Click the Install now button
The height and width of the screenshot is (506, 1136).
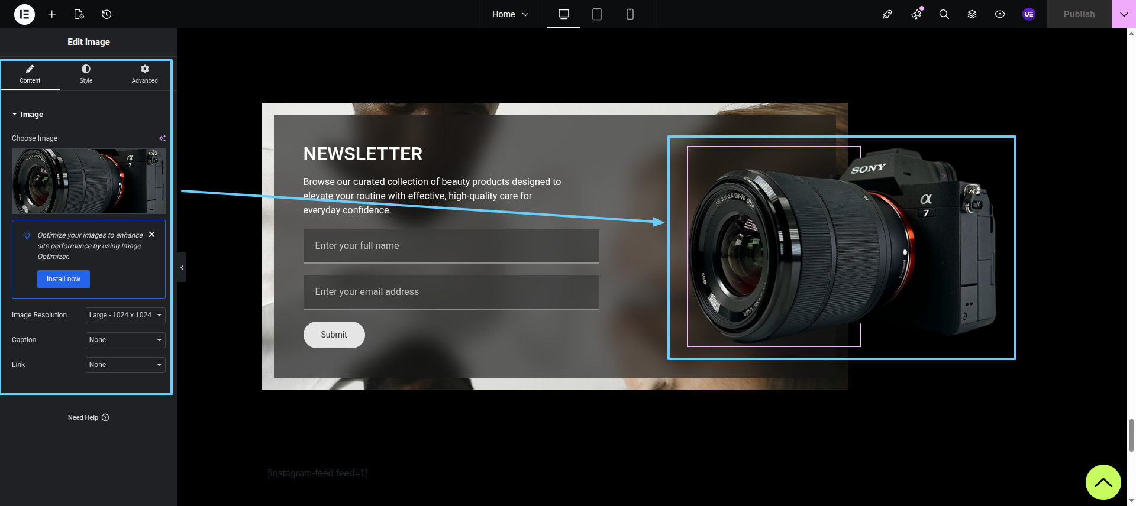pos(63,279)
